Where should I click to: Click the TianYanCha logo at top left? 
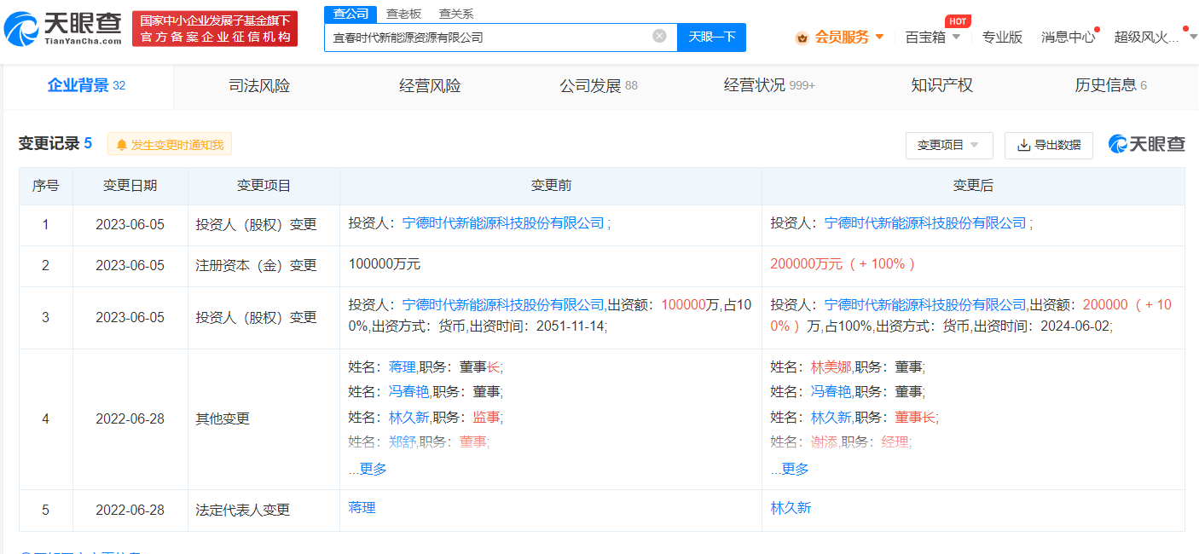(x=63, y=28)
